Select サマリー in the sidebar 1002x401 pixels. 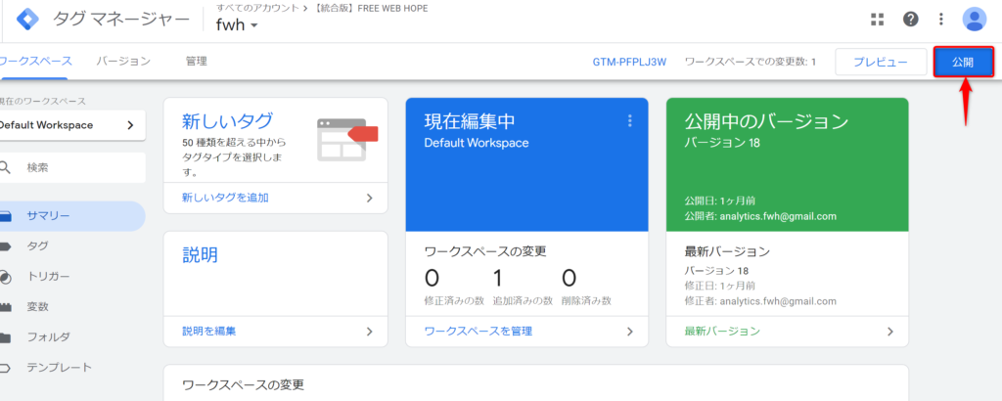[71, 216]
